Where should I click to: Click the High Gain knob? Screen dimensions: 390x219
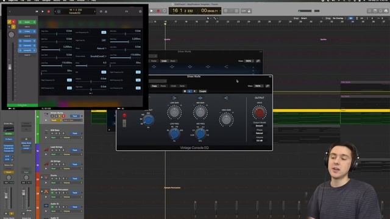point(226,120)
